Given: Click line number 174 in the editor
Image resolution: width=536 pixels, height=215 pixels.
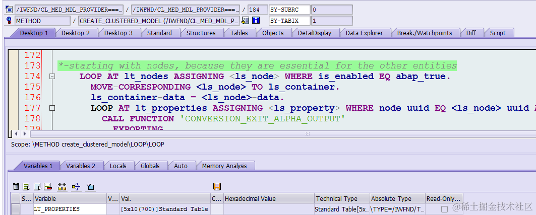Looking at the screenshot, I should click(32, 77).
